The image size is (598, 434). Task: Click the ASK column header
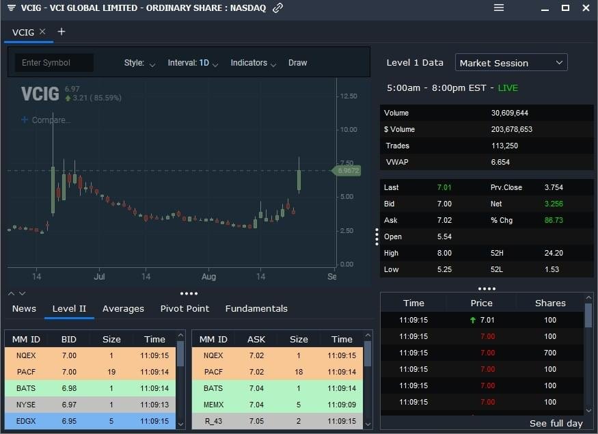(256, 340)
